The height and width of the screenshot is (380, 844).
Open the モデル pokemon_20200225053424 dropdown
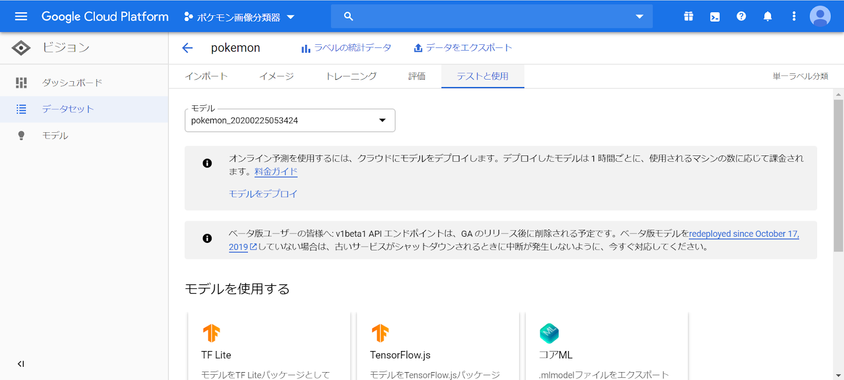click(x=290, y=120)
